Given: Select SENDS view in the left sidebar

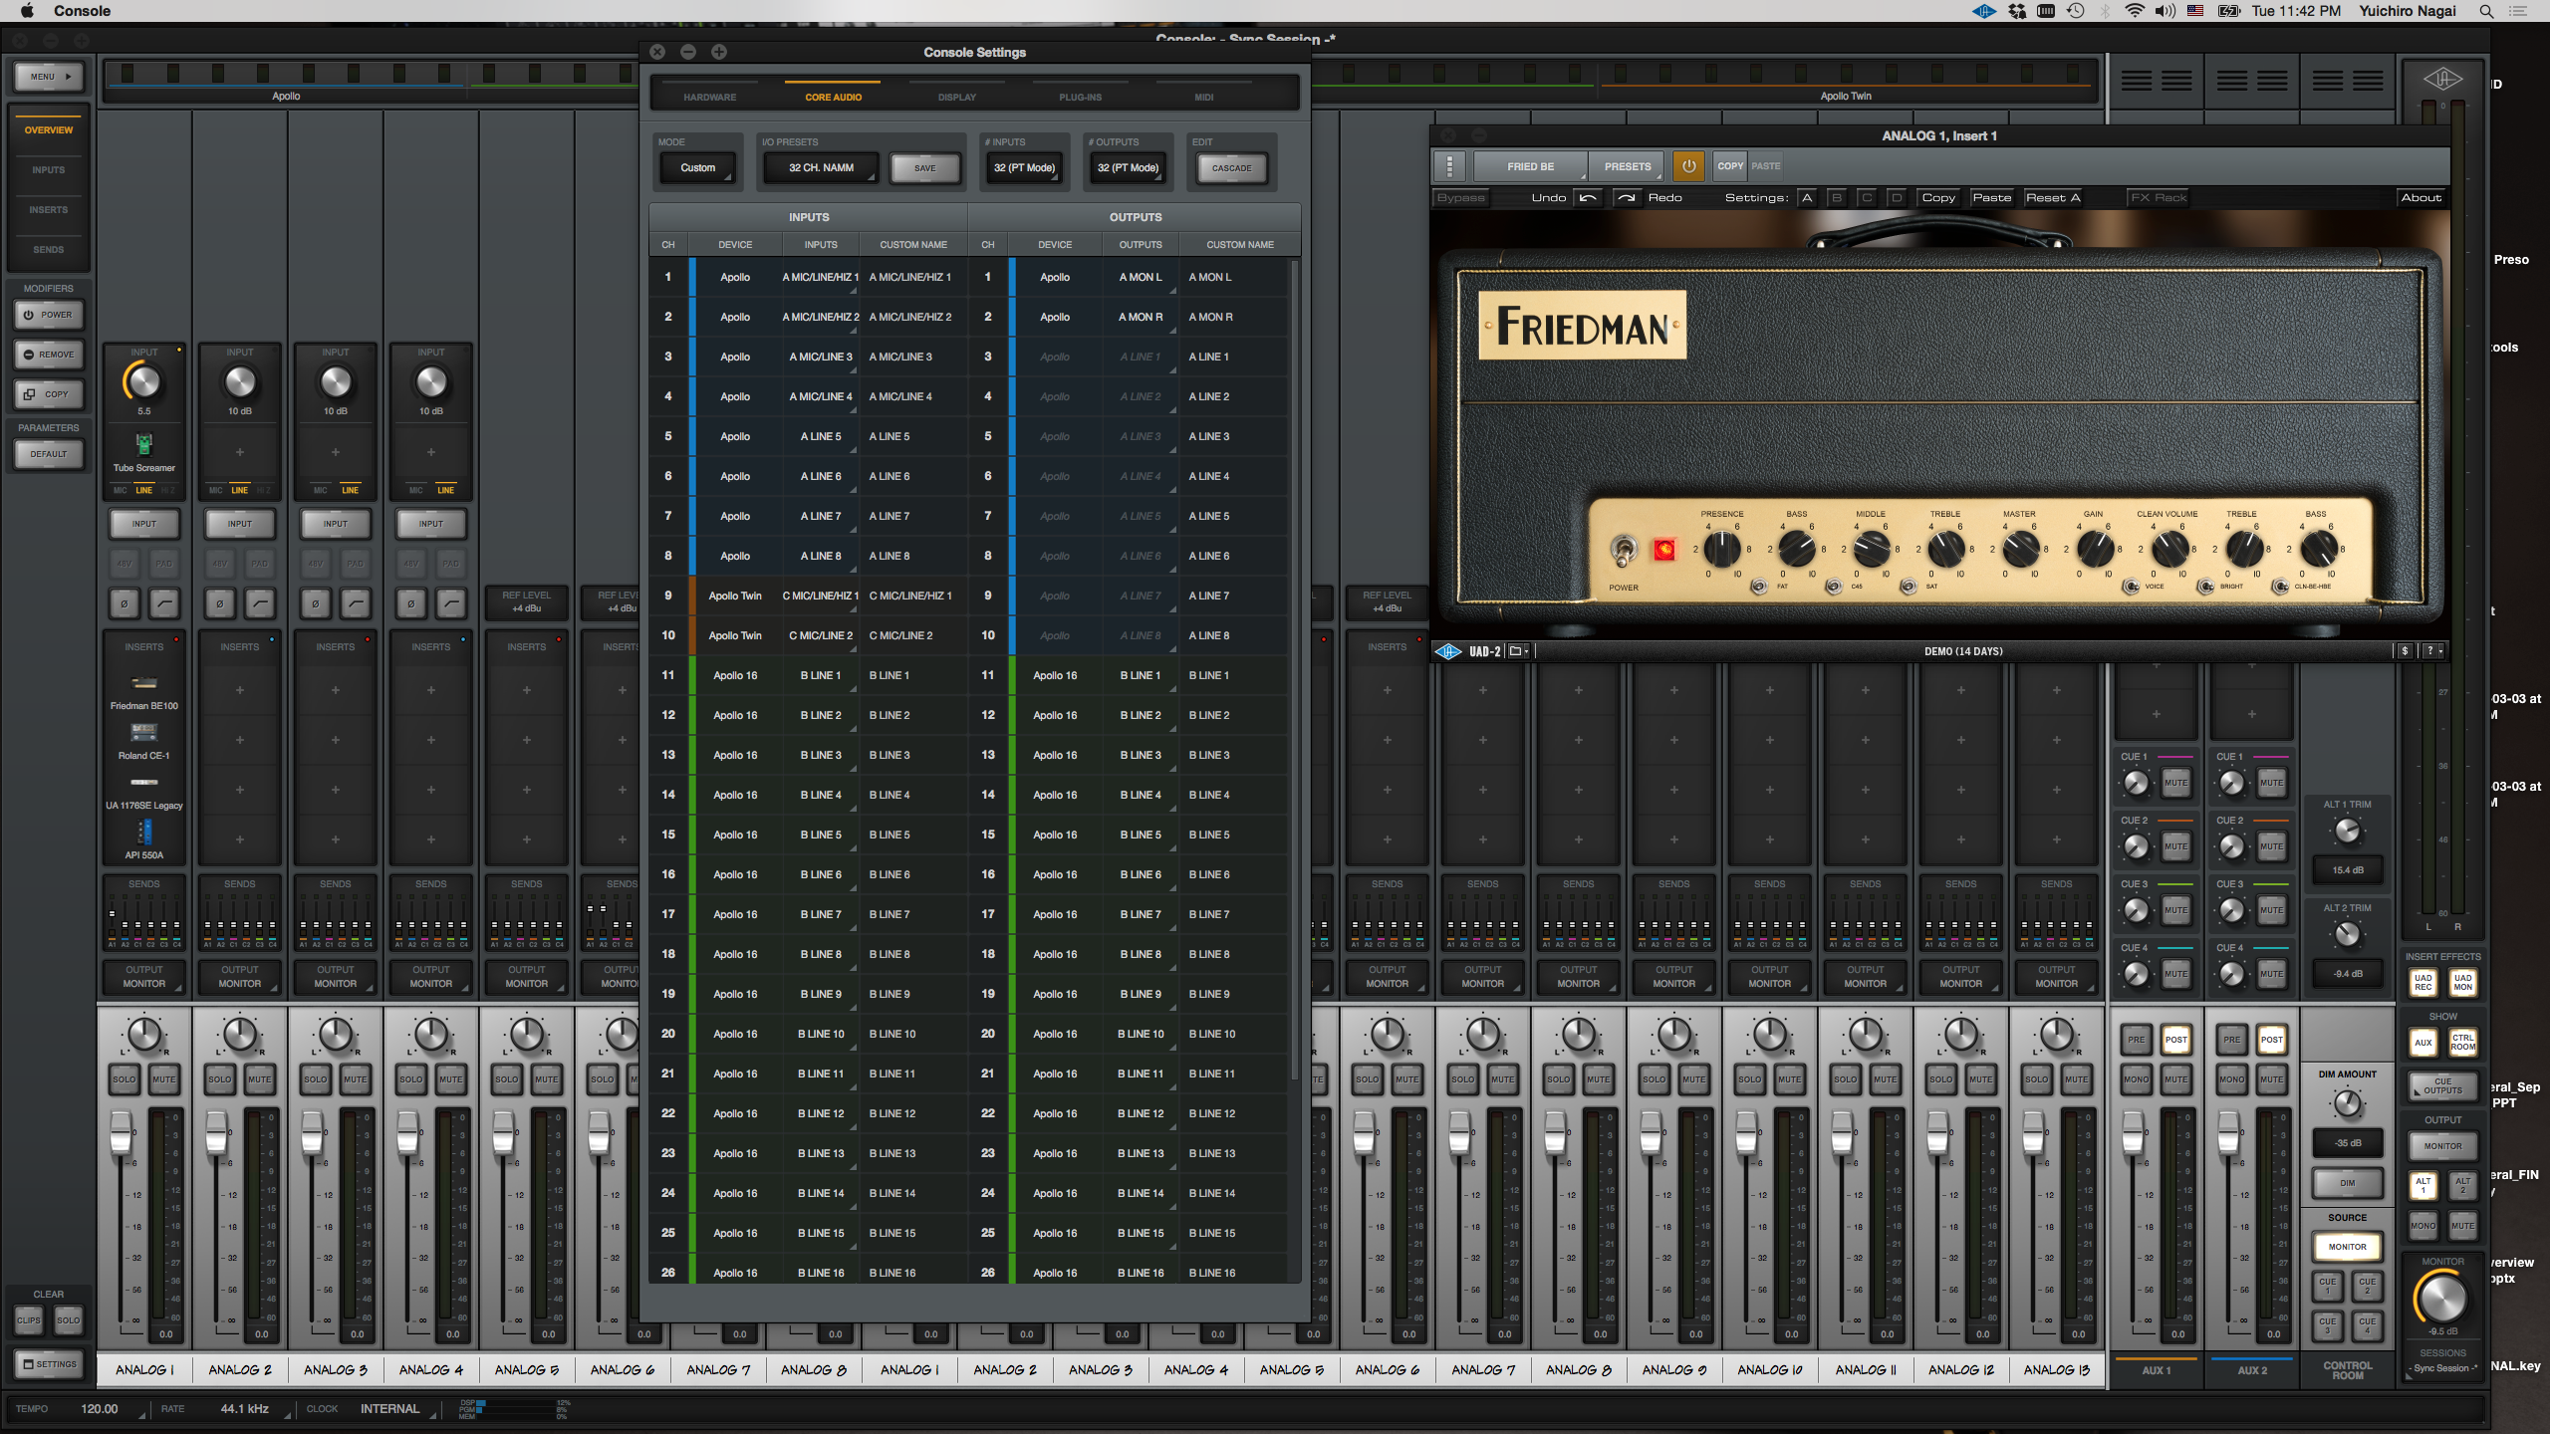Looking at the screenshot, I should click(48, 250).
